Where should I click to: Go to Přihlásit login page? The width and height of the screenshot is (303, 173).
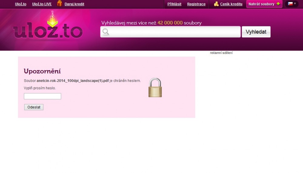click(x=174, y=4)
